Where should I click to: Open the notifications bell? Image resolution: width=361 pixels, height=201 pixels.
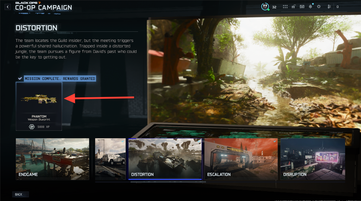[x=311, y=6]
